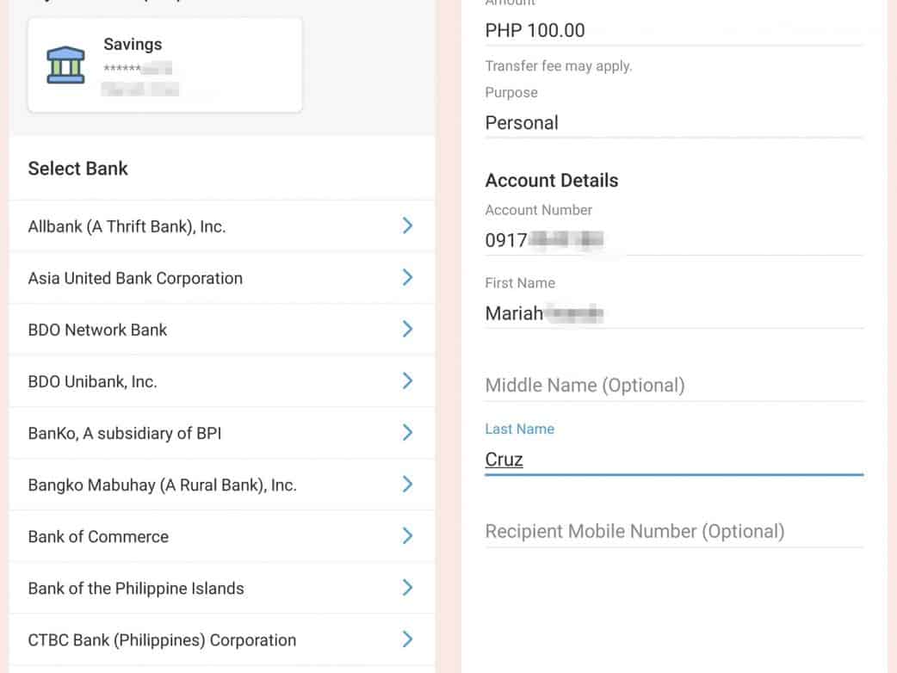
Task: Focus the Middle Name (Optional) field
Action: pyautogui.click(x=673, y=386)
